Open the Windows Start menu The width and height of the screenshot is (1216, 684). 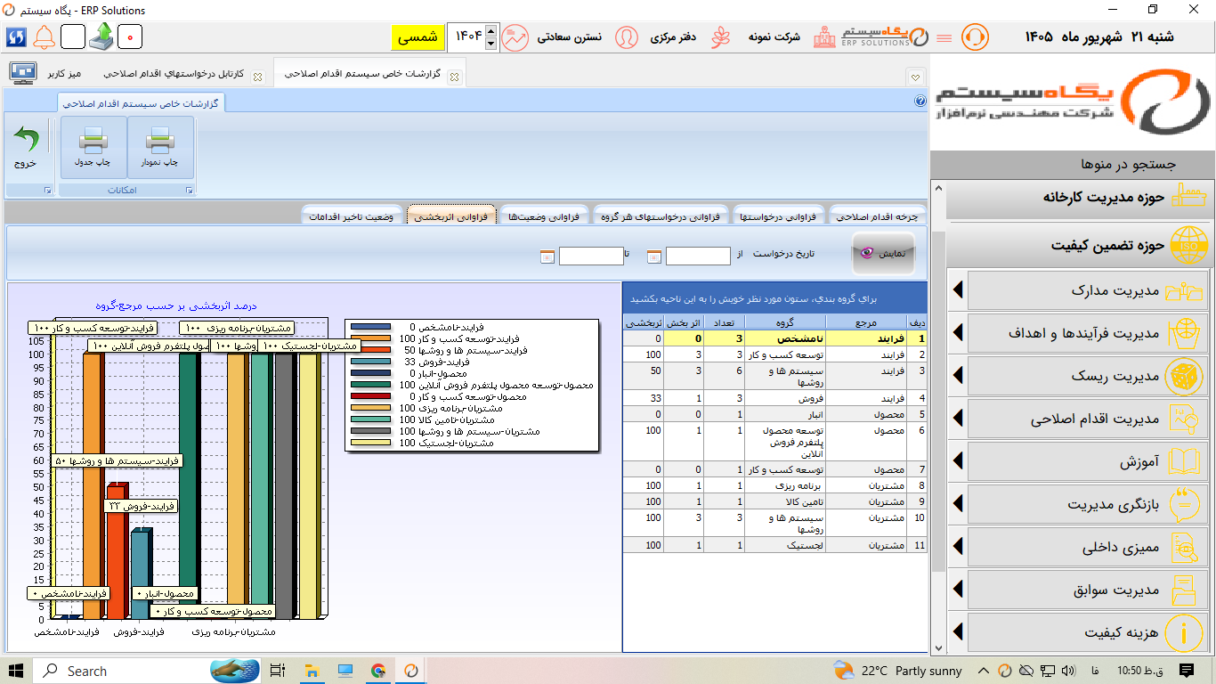point(16,671)
